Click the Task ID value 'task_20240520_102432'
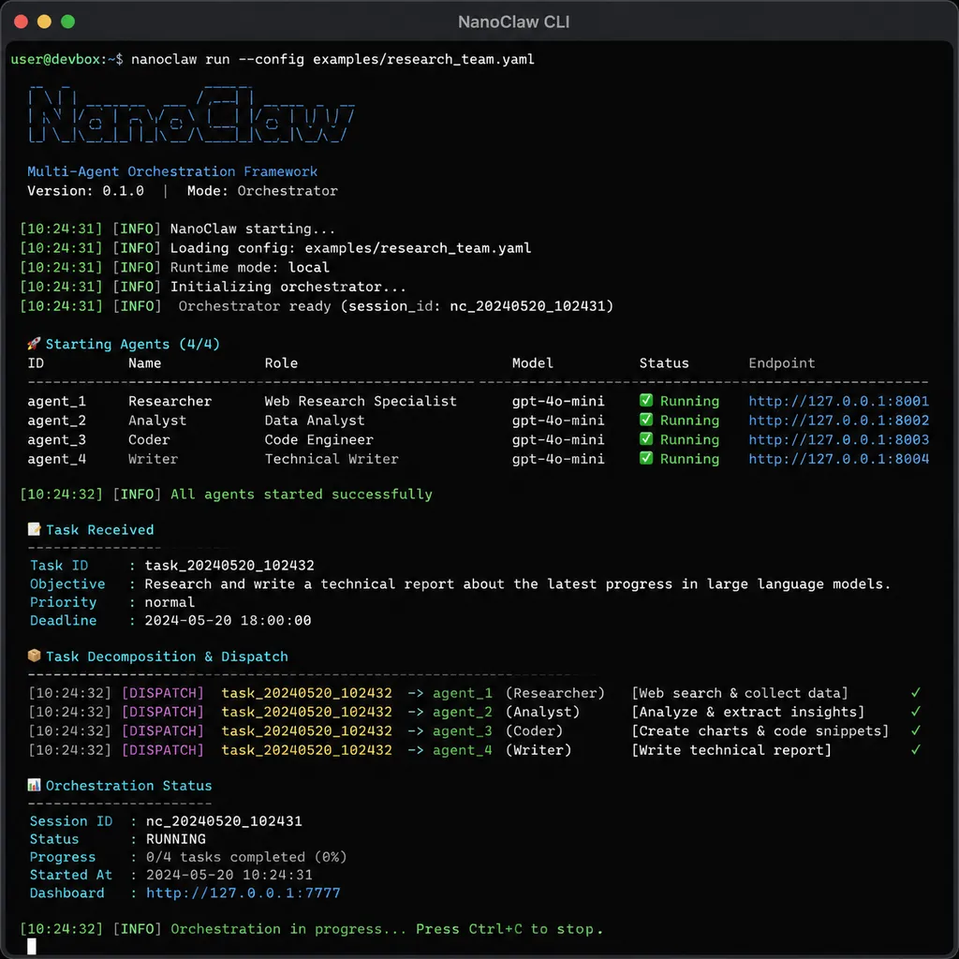This screenshot has width=959, height=959. 229,565
